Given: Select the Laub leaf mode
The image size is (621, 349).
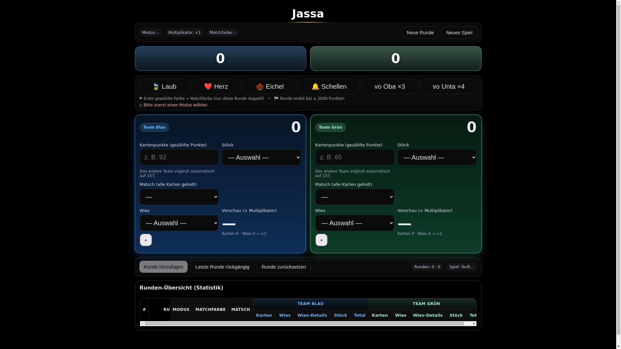Looking at the screenshot, I should 164,86.
